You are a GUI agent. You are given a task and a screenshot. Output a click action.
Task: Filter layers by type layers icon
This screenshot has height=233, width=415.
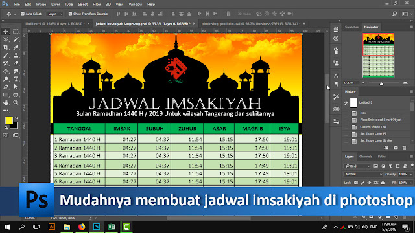pos(390,166)
